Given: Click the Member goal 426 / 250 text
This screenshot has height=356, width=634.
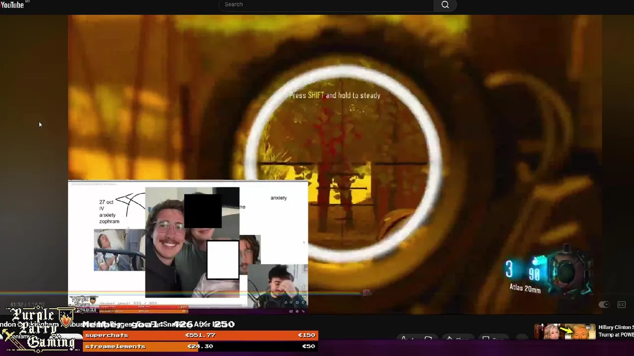Looking at the screenshot, I should [x=158, y=324].
